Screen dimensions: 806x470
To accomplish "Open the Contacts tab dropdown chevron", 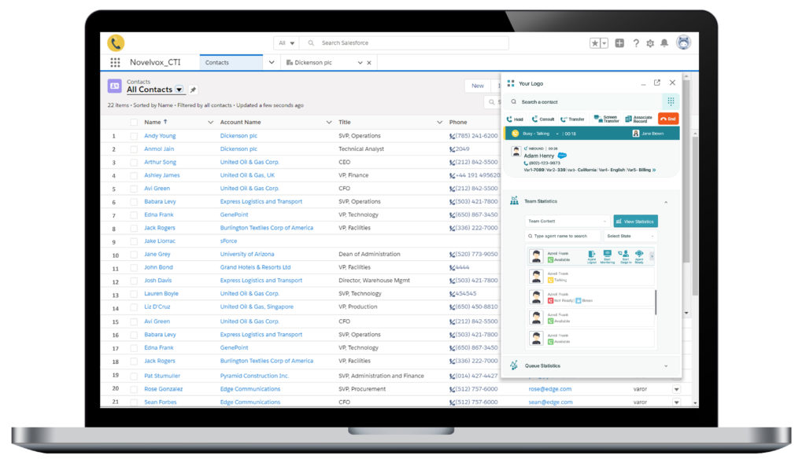I will click(x=272, y=63).
